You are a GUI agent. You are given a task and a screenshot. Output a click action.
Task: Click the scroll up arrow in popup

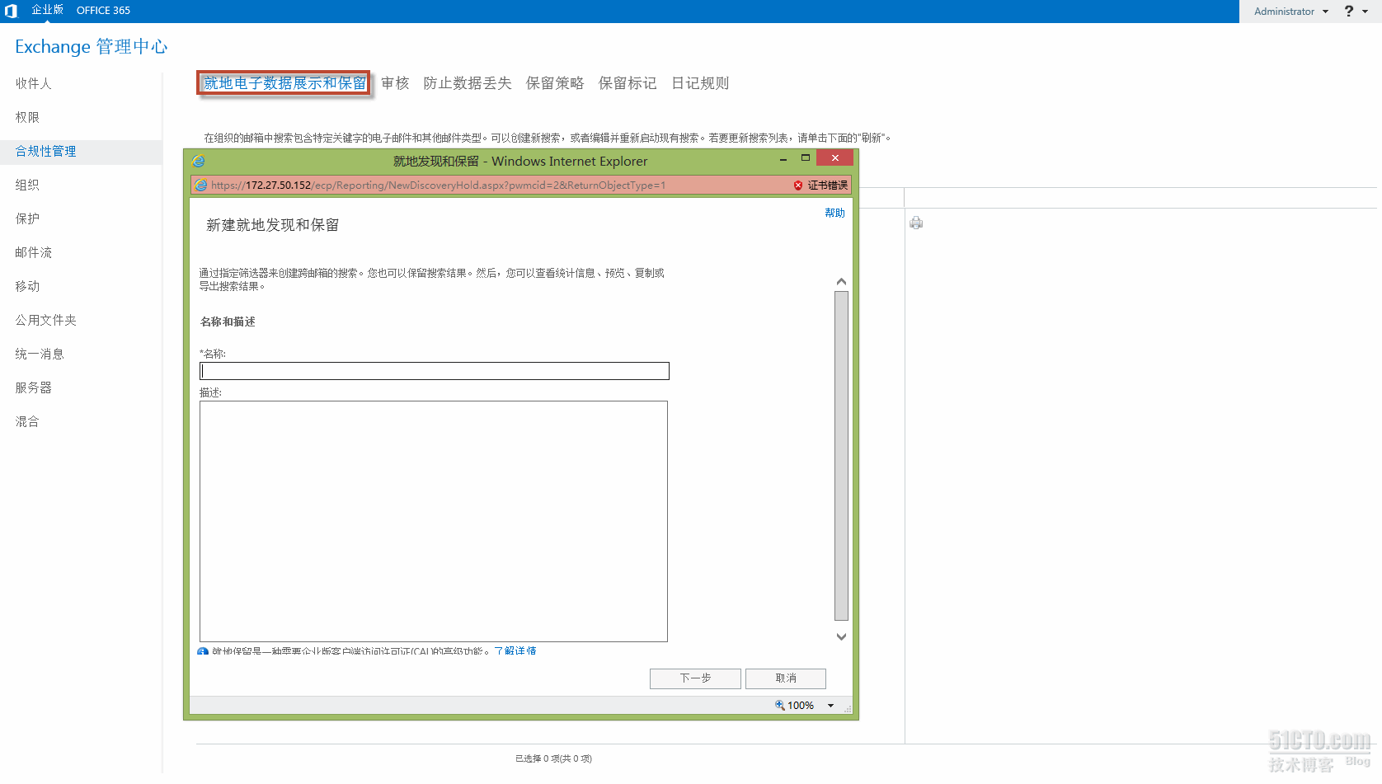click(841, 282)
